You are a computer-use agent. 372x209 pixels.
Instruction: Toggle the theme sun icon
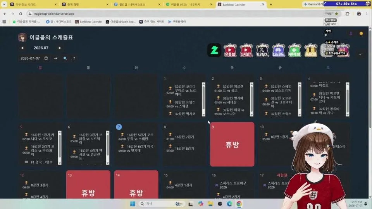361,33
